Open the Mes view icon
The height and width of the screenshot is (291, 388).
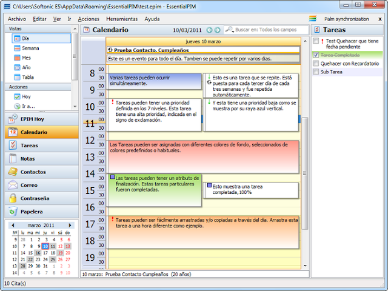pos(17,58)
